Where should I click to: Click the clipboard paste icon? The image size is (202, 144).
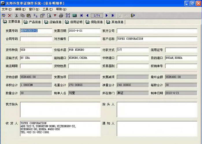click(x=29, y=16)
